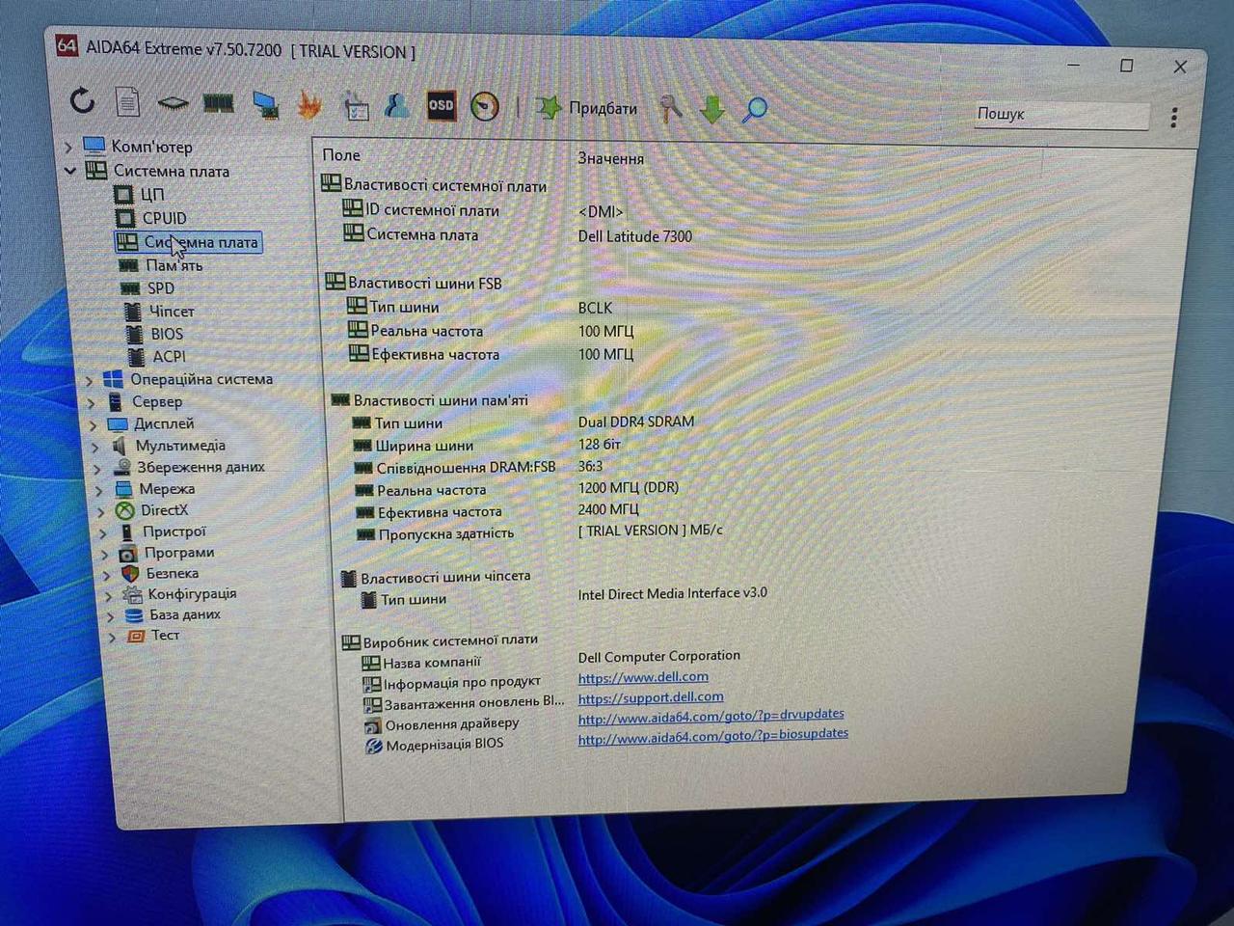
Task: Select the Intel Direct Media Interface value
Action: point(673,593)
